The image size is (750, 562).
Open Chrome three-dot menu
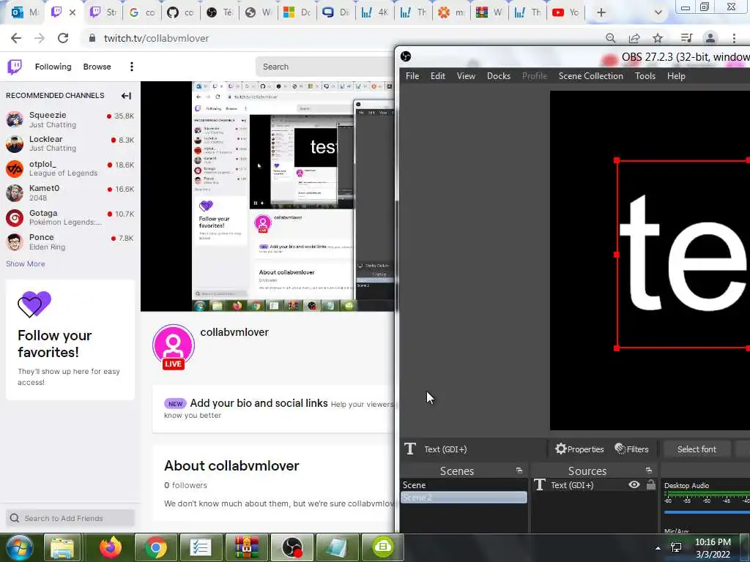pos(734,38)
